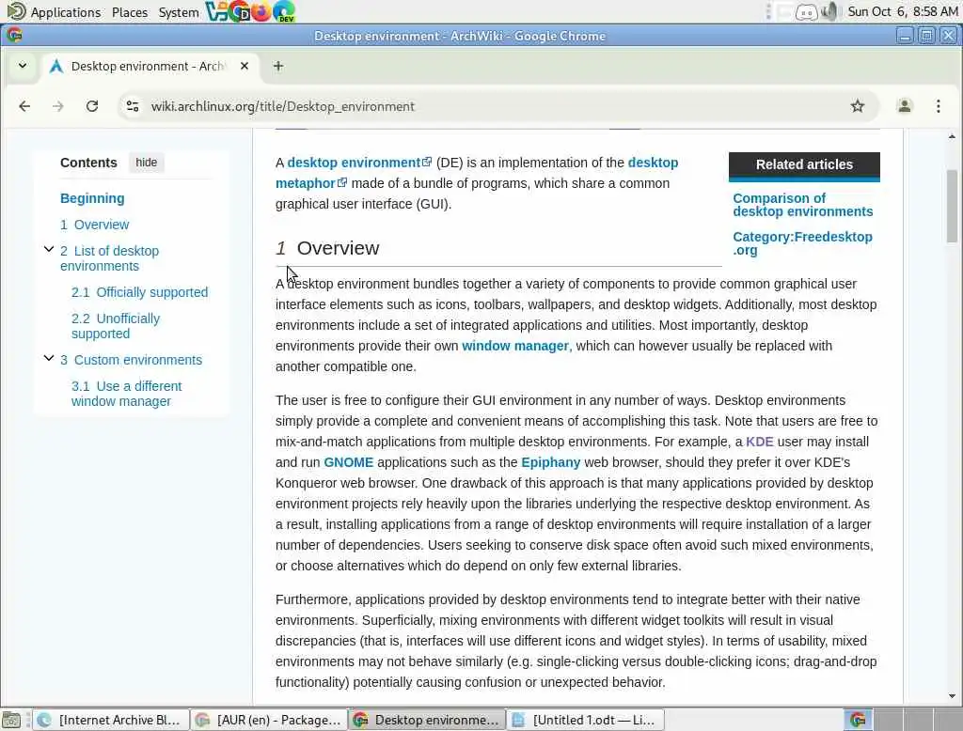Open the desktop environment external link
963x731 pixels.
(x=359, y=163)
